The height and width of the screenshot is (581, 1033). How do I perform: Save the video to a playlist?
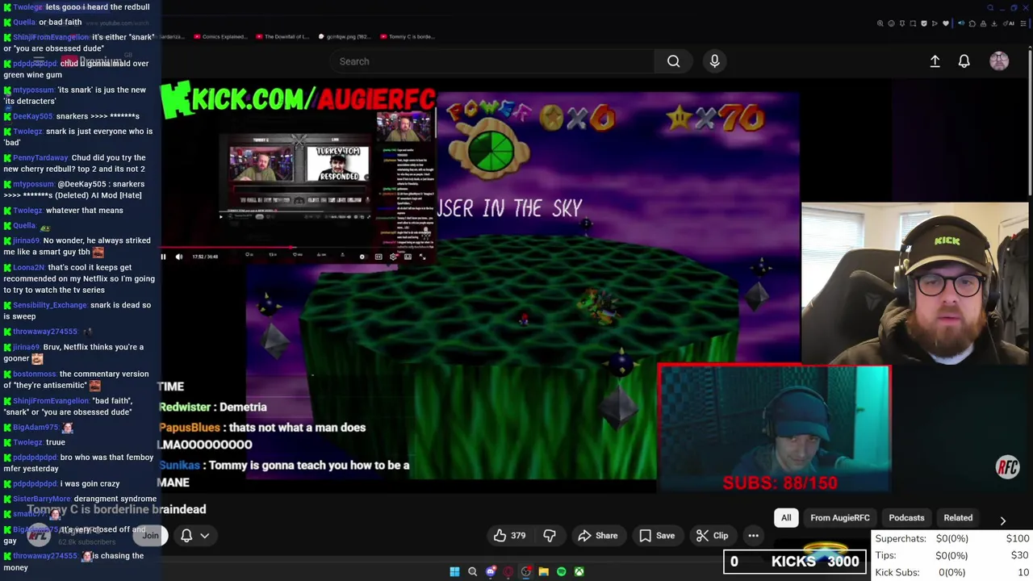[657, 535]
